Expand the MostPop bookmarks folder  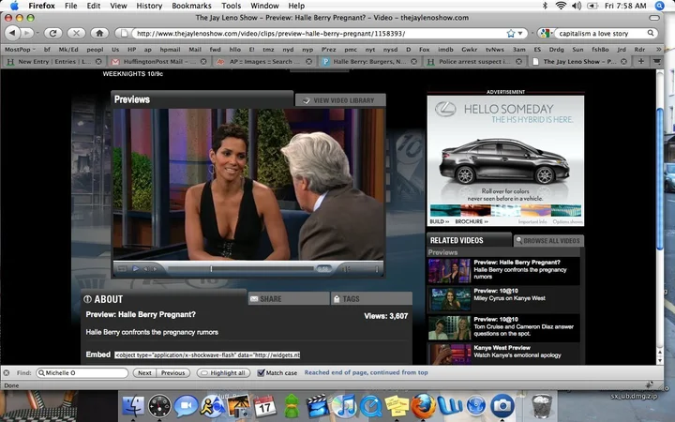pyautogui.click(x=20, y=50)
